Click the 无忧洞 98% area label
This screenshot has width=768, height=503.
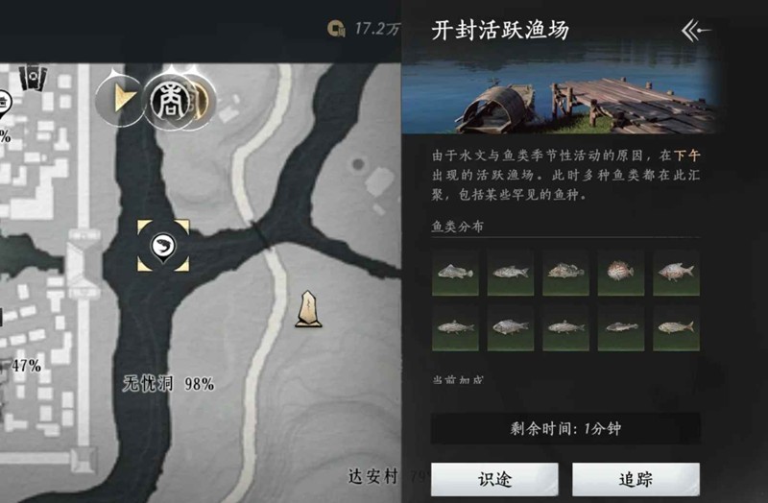(x=168, y=384)
